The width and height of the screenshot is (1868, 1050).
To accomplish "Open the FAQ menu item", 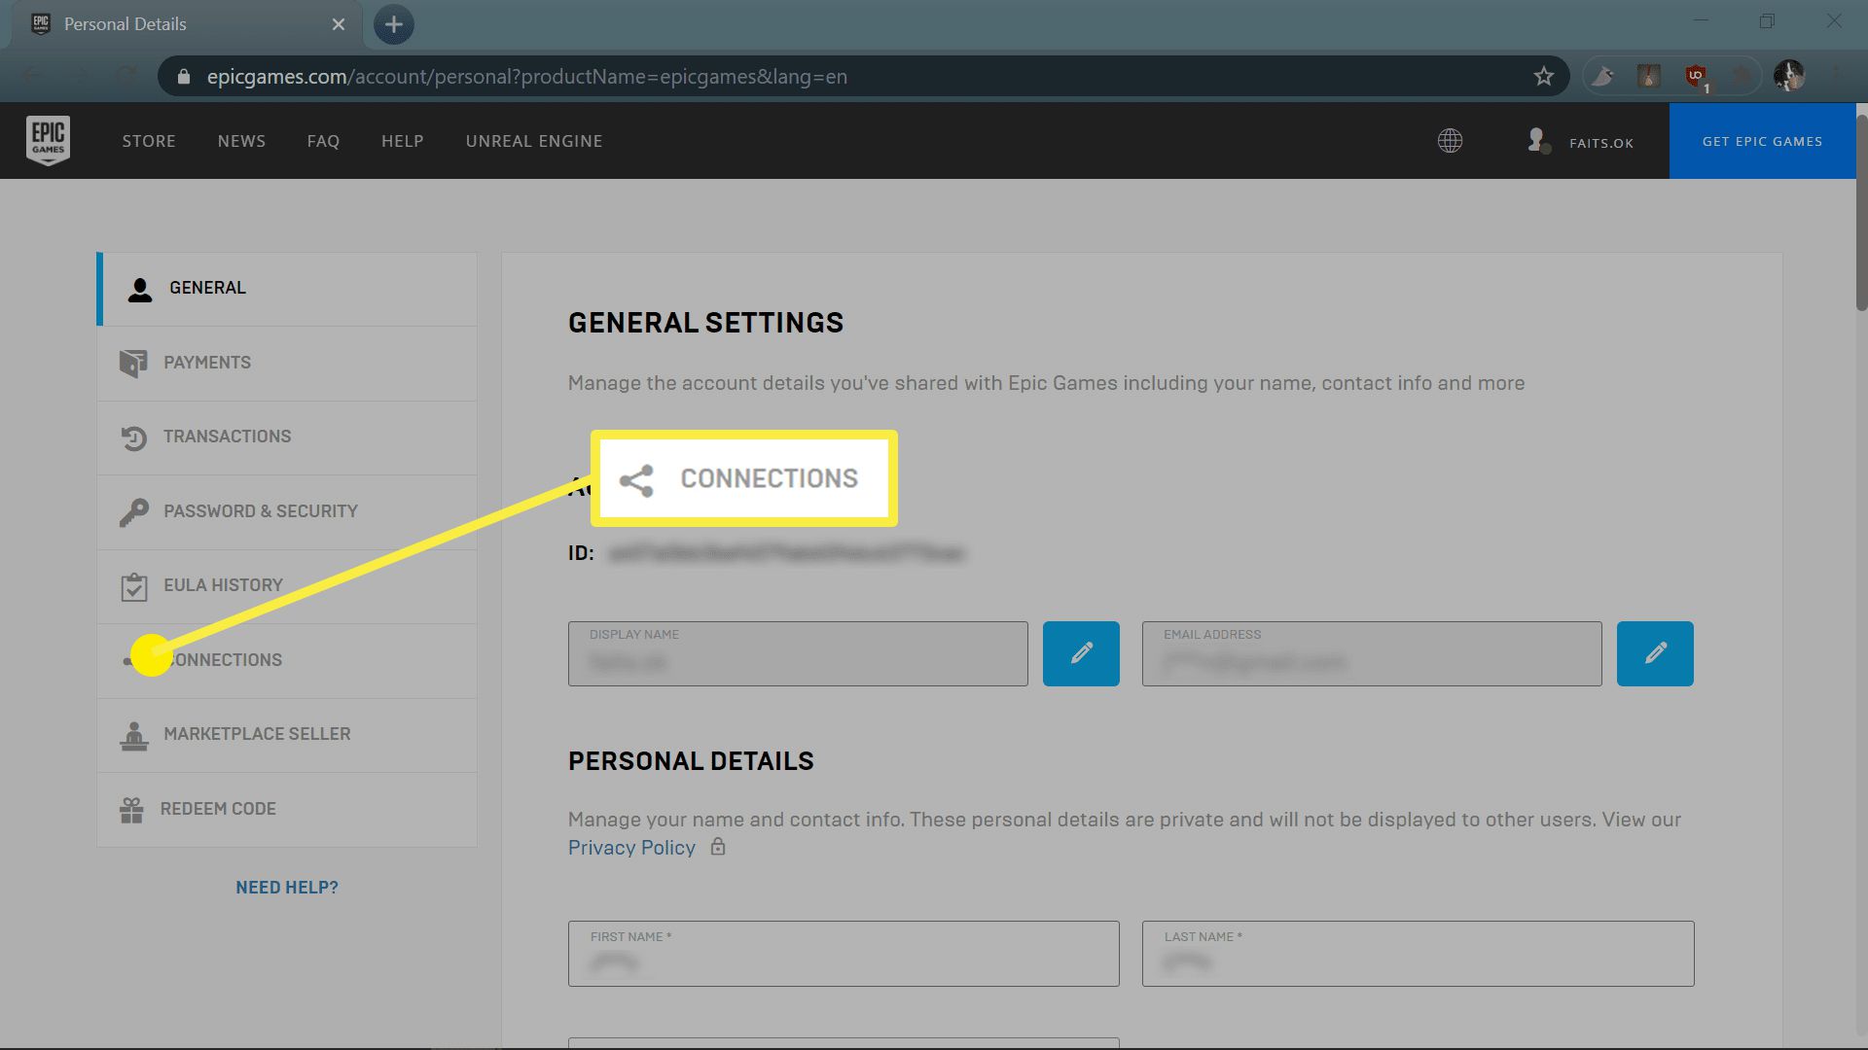I will click(323, 141).
